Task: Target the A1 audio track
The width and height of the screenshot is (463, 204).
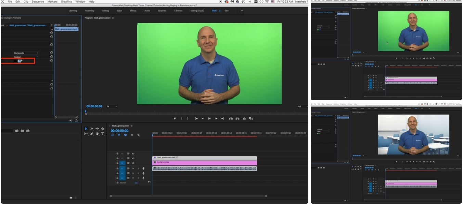Action: [122, 169]
